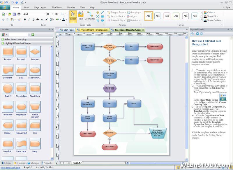Toggle Bold formatting
This screenshot has height=170, width=233.
pyautogui.click(x=25, y=20)
